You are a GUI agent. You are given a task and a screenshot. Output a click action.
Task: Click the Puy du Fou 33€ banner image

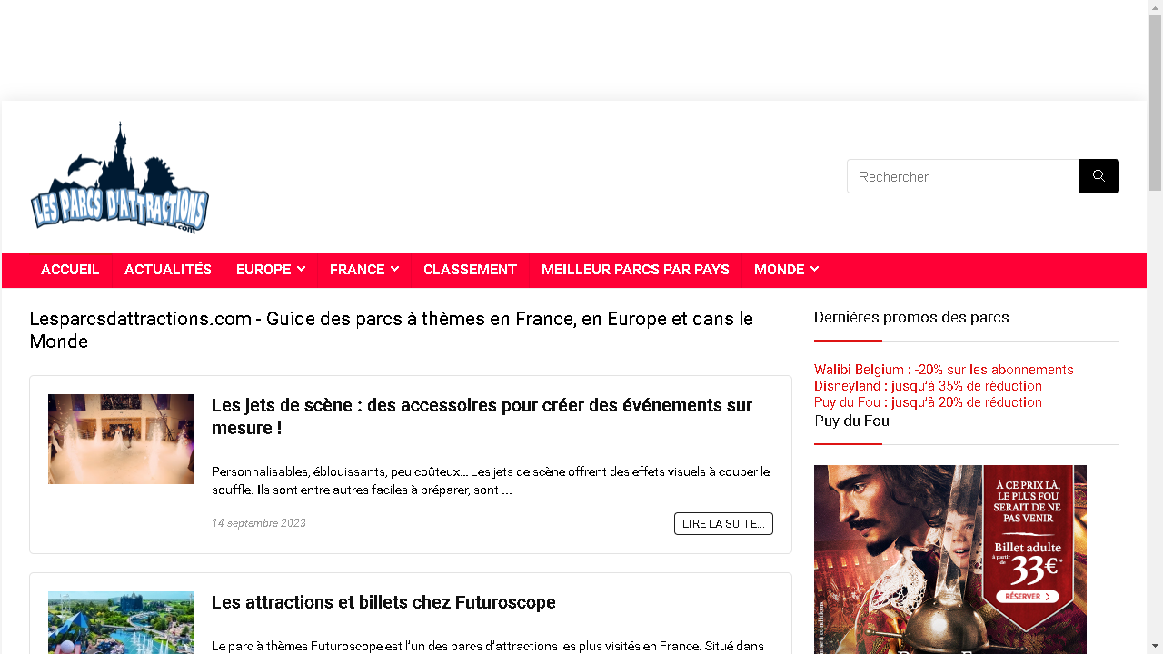950,560
